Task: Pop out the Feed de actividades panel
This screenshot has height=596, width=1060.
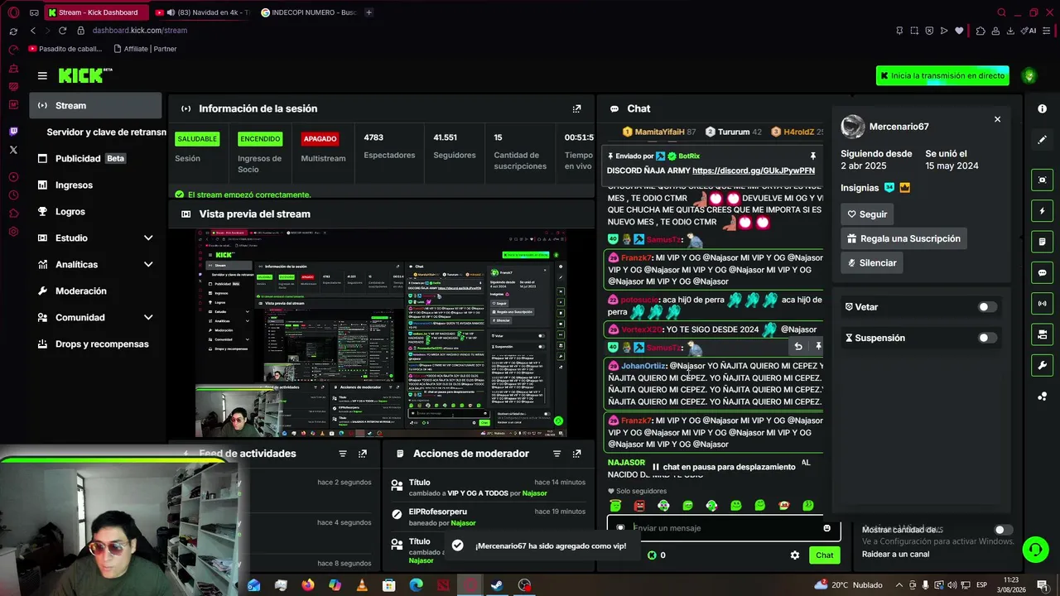Action: (362, 454)
